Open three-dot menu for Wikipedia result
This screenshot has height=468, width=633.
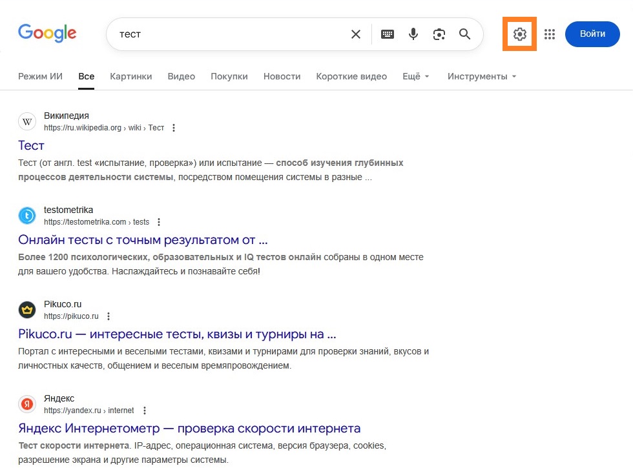coord(174,128)
